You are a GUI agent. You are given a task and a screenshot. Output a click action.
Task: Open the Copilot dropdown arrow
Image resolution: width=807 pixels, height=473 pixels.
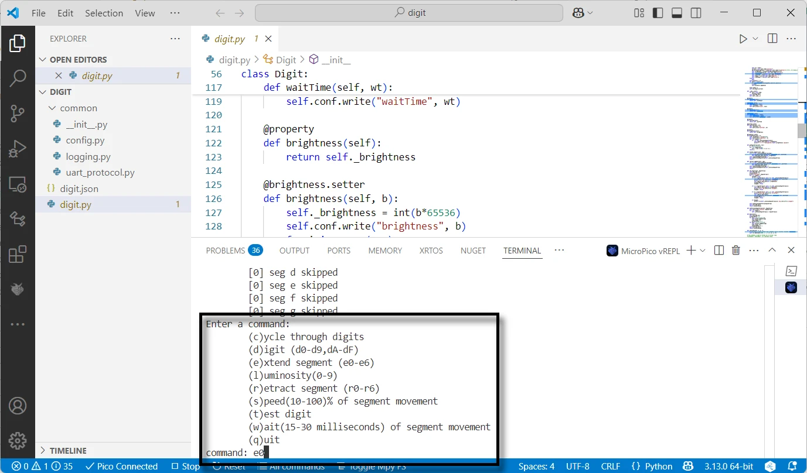point(590,13)
